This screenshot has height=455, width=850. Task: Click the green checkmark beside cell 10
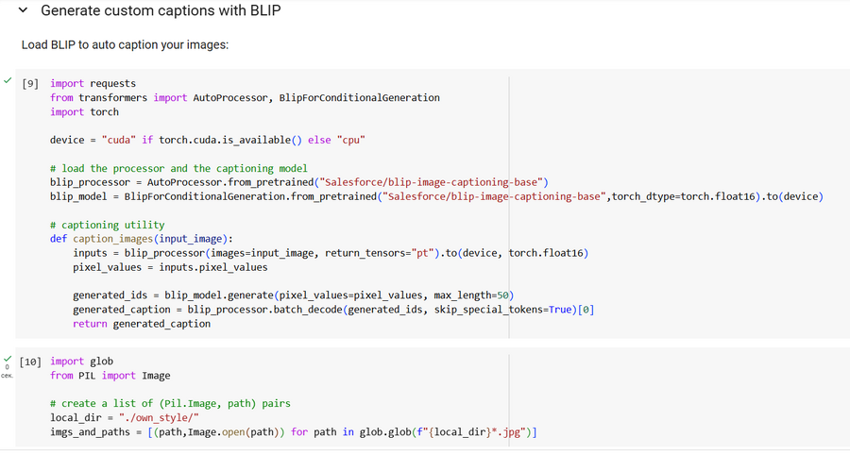point(8,359)
